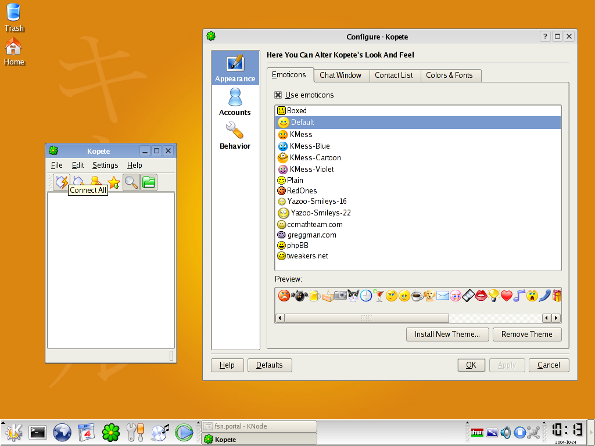This screenshot has width=595, height=446.
Task: Switch to the Colors & Fonts tab
Action: click(450, 75)
